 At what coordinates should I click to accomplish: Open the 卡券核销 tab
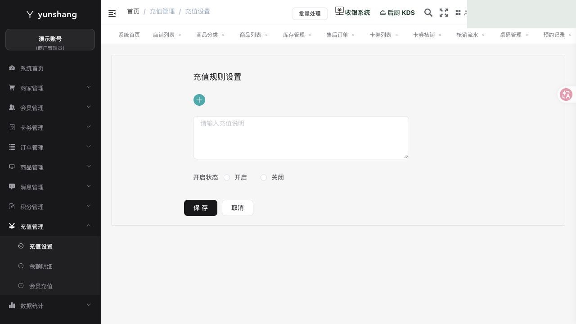pyautogui.click(x=424, y=35)
